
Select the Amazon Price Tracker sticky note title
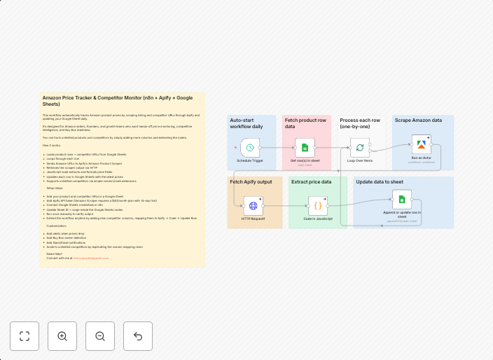[x=118, y=101]
